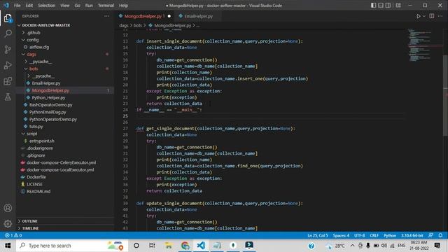The image size is (448, 252).
Task: Collapse the DOCKER-AIRFLOW-MASTER root folder
Action: (45, 25)
